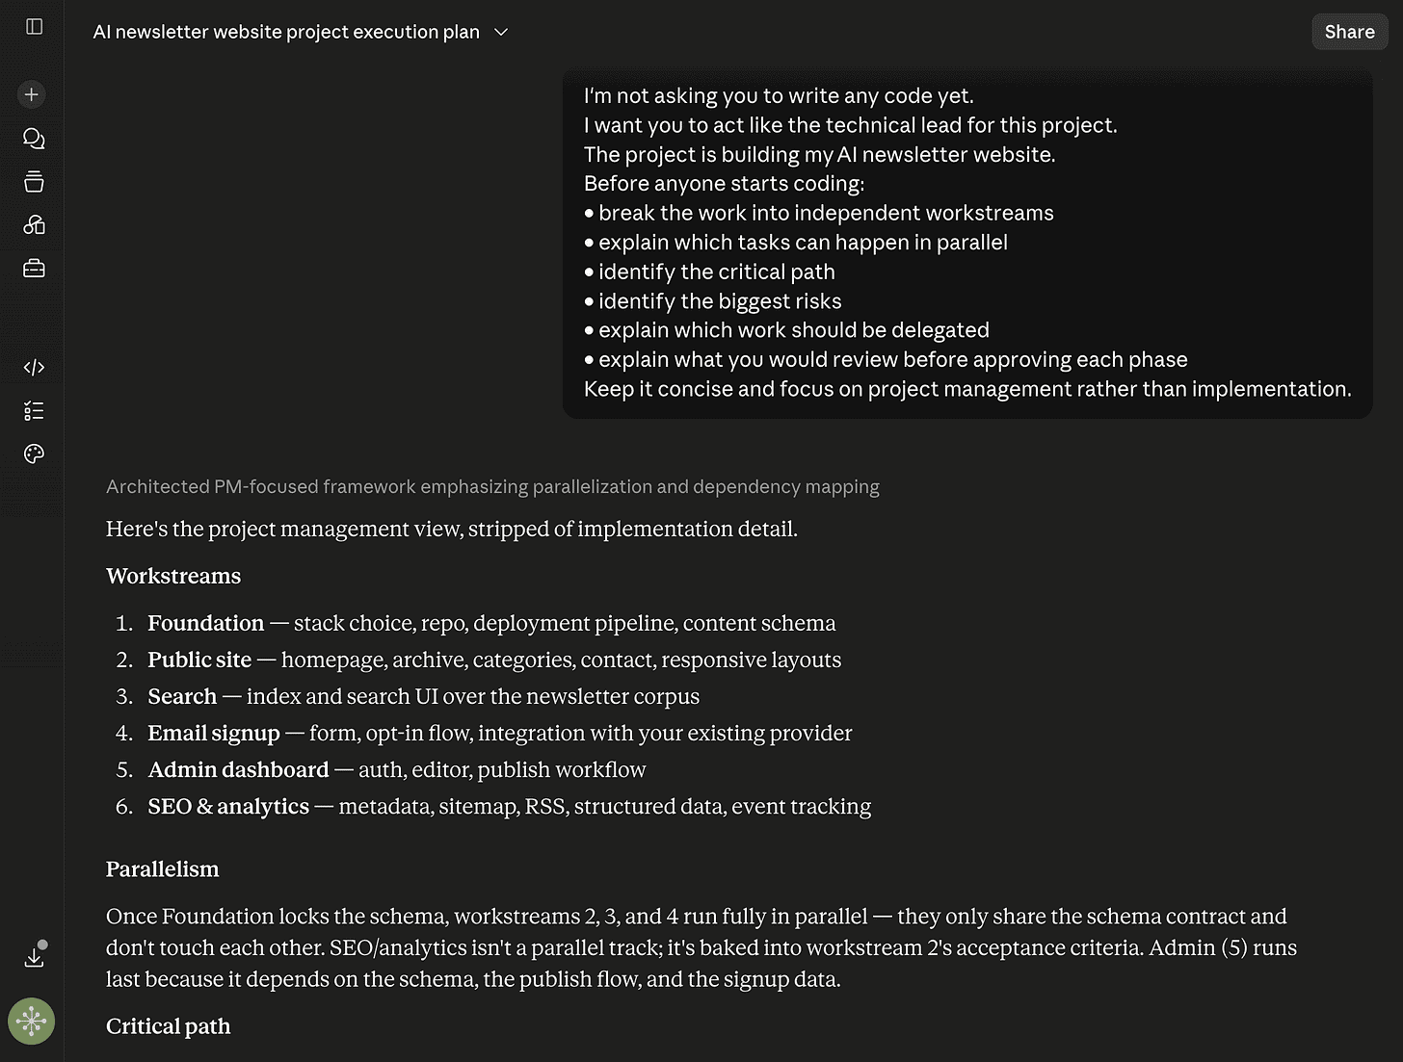1403x1062 pixels.
Task: Click the 'Critical path' heading
Action: [169, 1026]
